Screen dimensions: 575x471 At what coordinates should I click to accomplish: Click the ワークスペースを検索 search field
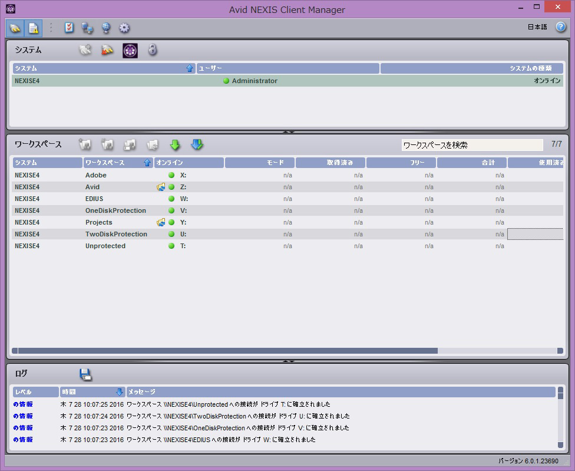coord(472,145)
